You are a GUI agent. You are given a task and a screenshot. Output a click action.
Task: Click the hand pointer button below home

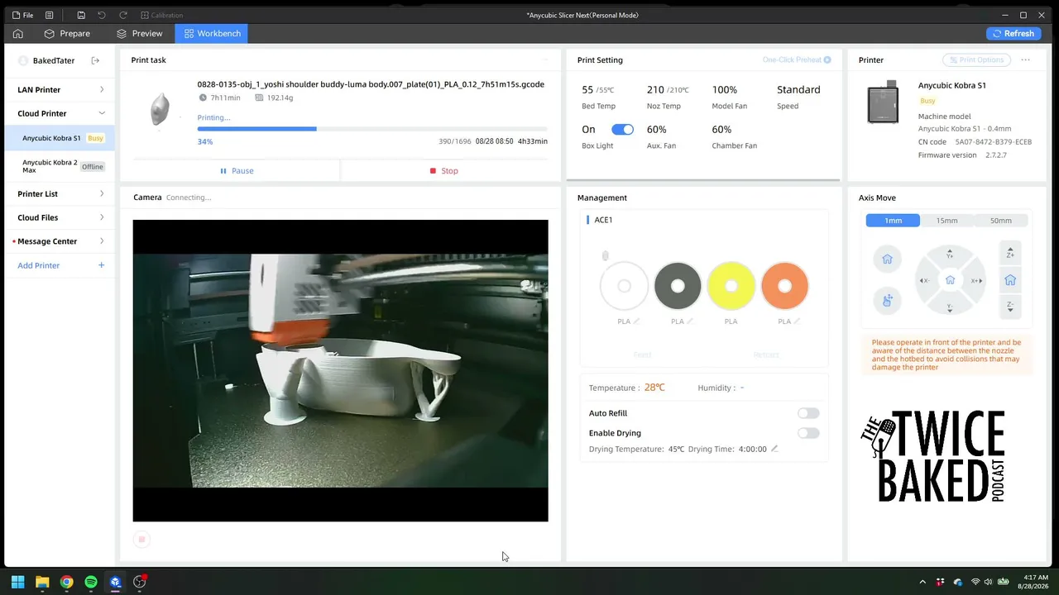887,300
